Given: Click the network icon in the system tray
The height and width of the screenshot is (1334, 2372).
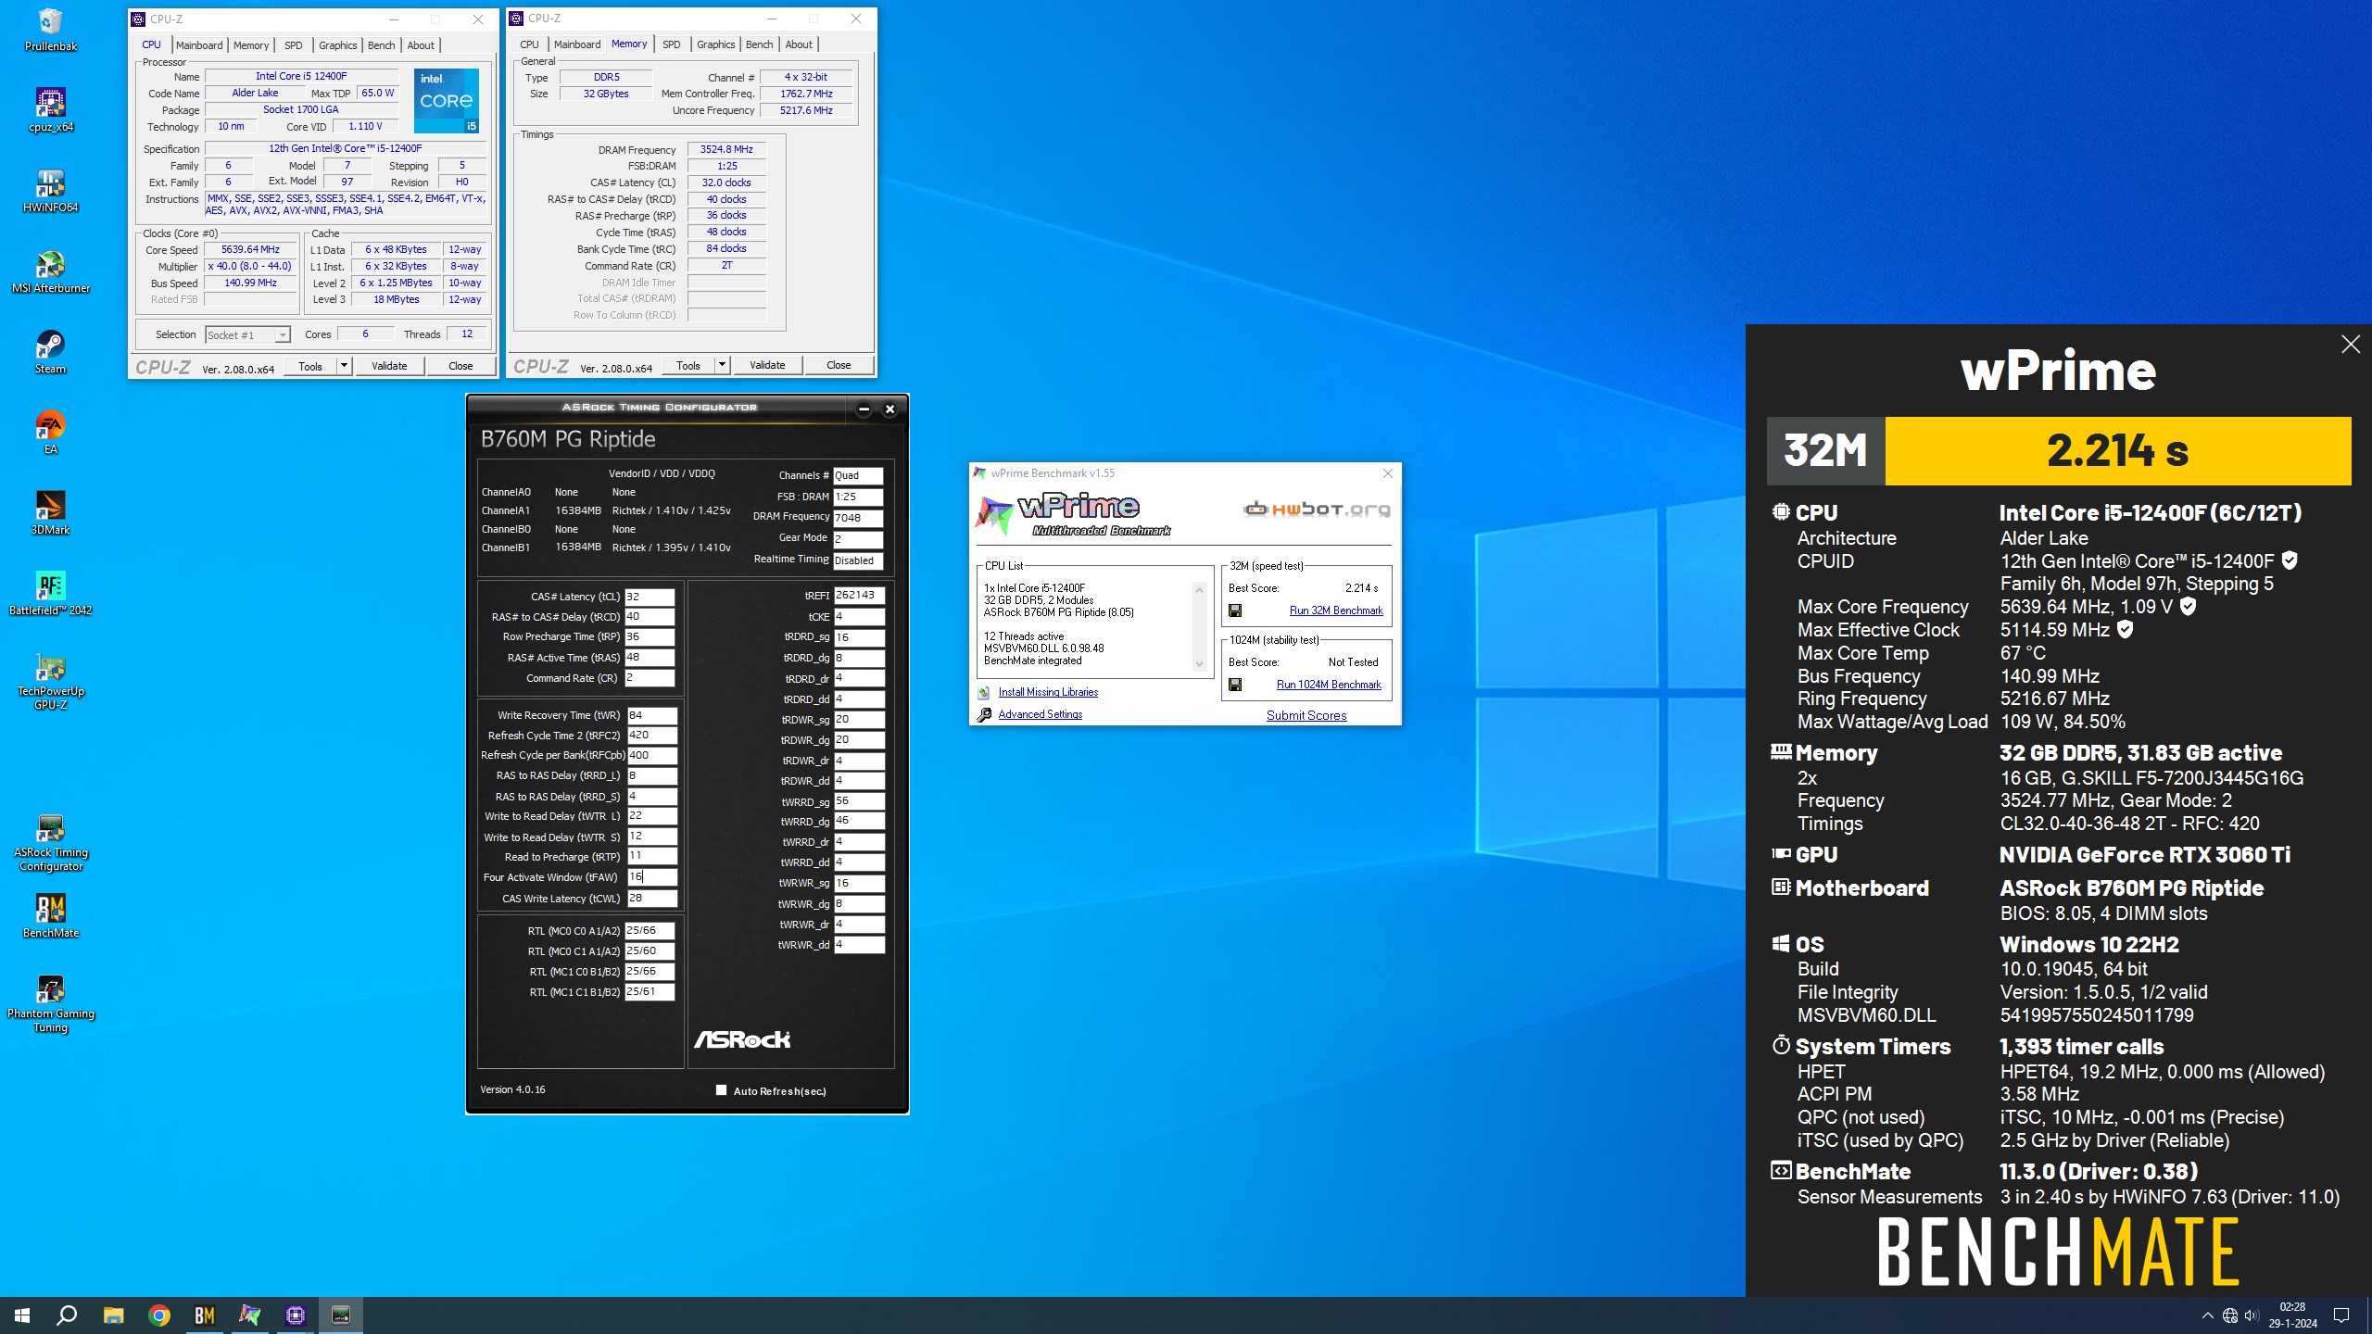Looking at the screenshot, I should 2230,1315.
